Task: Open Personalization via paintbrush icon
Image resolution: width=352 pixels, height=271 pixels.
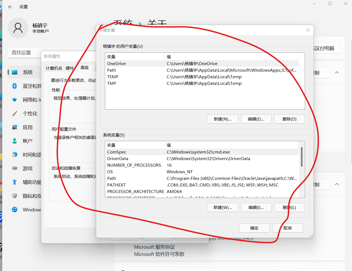Action: click(15, 113)
